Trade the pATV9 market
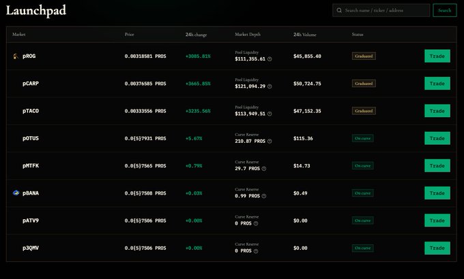Image resolution: width=464 pixels, height=279 pixels. pos(437,220)
